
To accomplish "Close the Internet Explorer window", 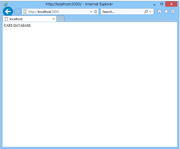I will click(171, 4).
